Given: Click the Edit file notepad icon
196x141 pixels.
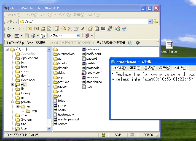Looking at the screenshot, I should [57, 29].
